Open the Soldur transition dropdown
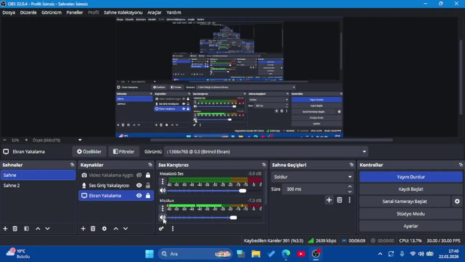The image size is (465, 262). click(x=313, y=177)
